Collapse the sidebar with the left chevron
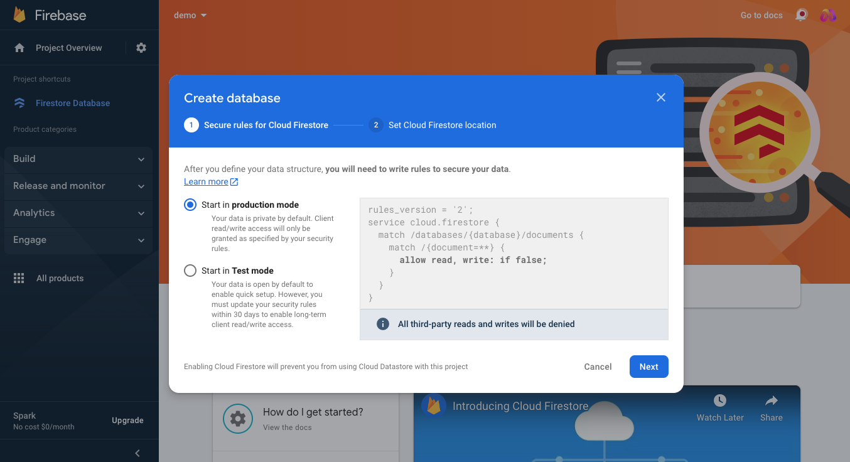The width and height of the screenshot is (850, 462). pyautogui.click(x=137, y=453)
